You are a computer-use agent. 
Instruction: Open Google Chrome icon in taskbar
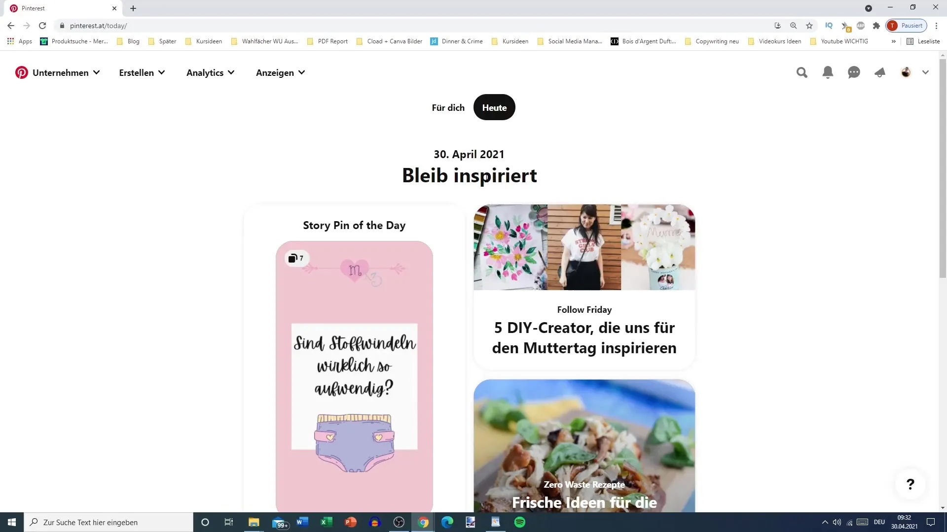423,522
